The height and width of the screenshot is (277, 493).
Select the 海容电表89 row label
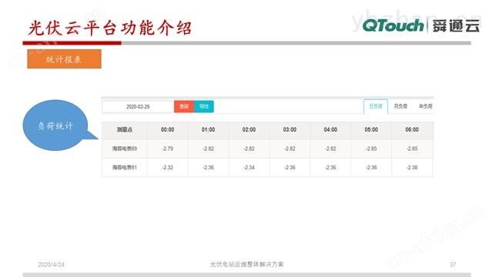[125, 149]
